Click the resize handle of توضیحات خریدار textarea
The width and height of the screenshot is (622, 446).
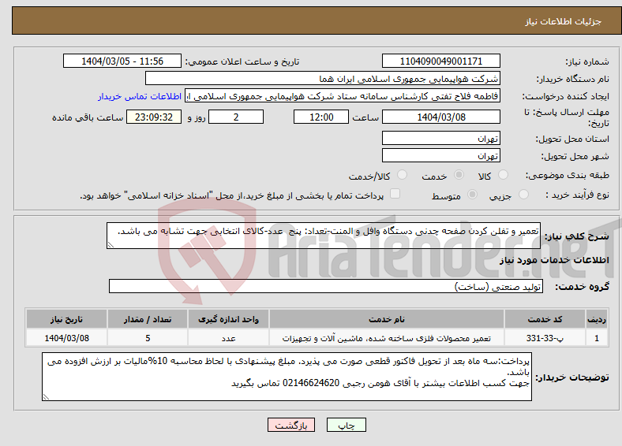coord(46,396)
